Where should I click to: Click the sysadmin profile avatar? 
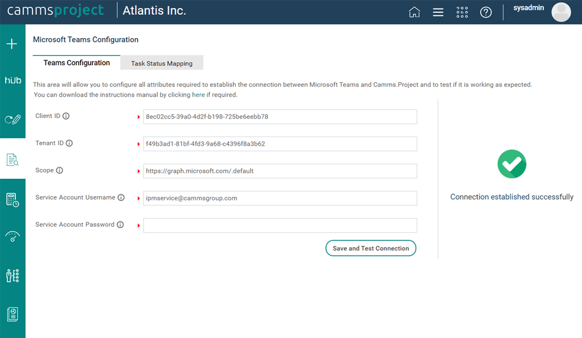tap(561, 12)
